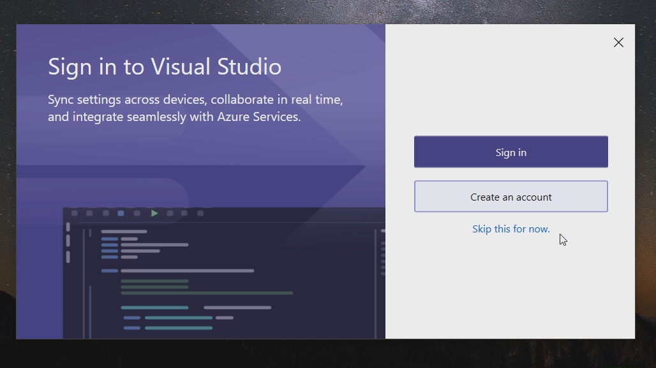Follow the Skip this for now link
Viewport: 656px width, 368px height.
[x=511, y=229]
